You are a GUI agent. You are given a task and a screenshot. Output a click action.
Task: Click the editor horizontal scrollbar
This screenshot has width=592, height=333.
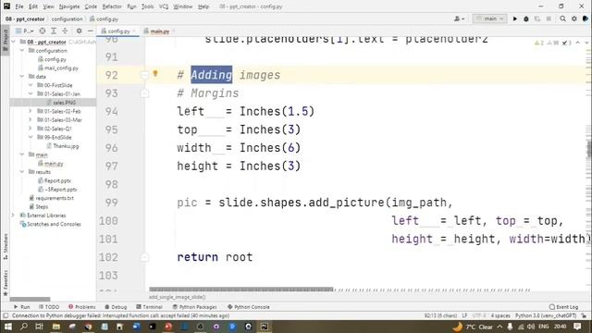coord(241,290)
